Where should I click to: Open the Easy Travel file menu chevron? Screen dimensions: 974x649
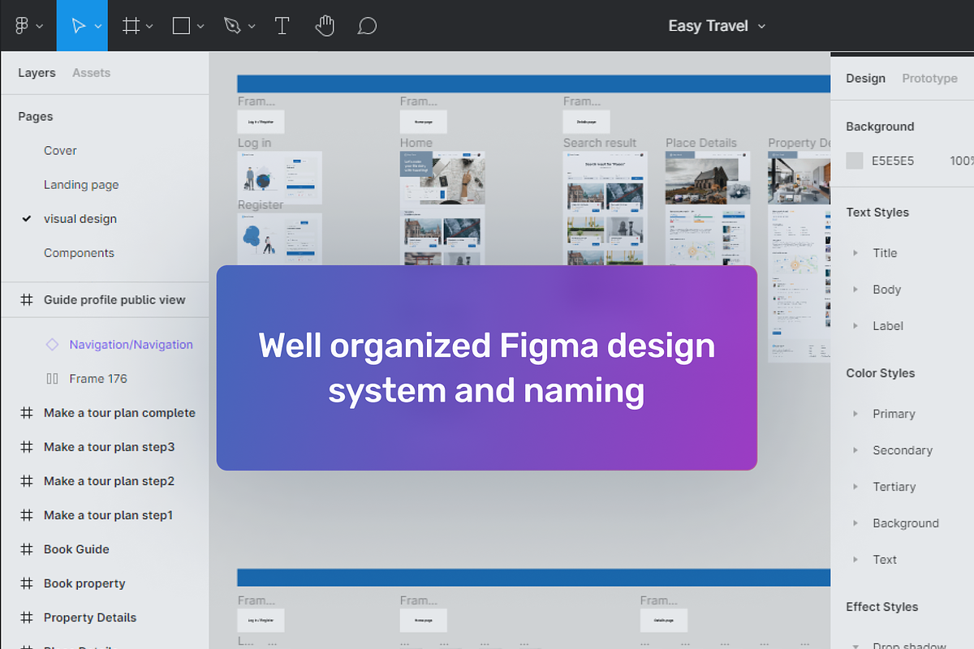[x=761, y=26]
